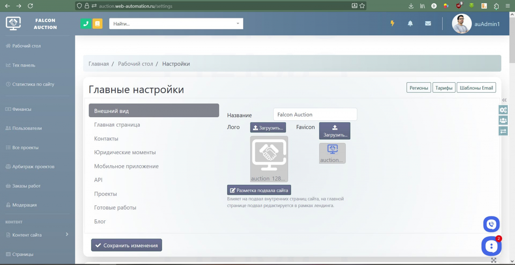Switch to the Юридические моменты tab
This screenshot has height=265, width=515.
pos(125,152)
